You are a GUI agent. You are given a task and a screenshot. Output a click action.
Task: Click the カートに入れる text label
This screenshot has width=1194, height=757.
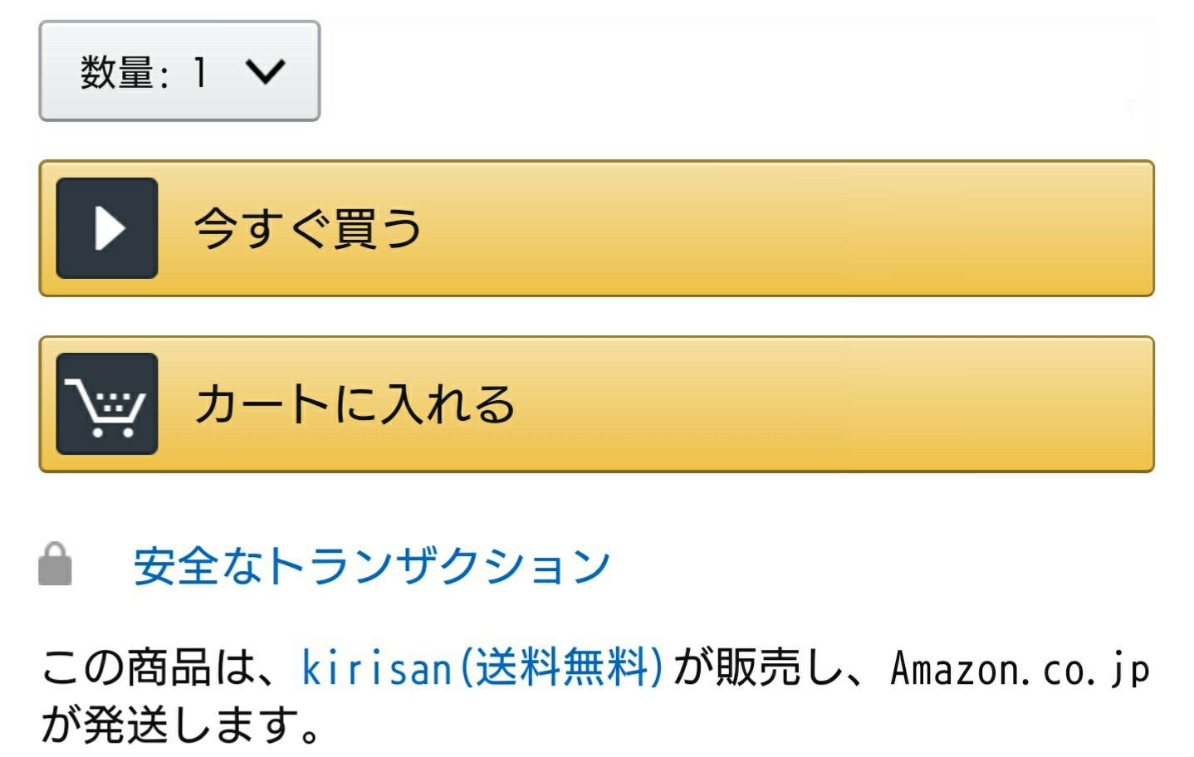click(355, 404)
